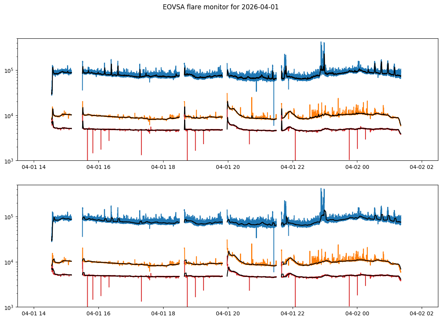443x320 pixels.
Task: Select the bottom plot's 04-01 18 tick label
Action: pyautogui.click(x=163, y=313)
